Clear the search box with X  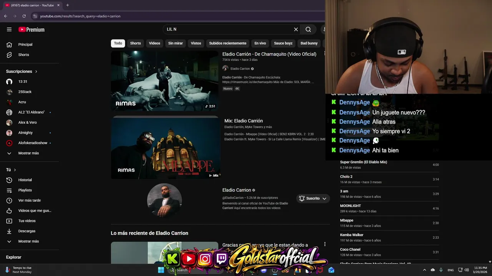coord(296,29)
